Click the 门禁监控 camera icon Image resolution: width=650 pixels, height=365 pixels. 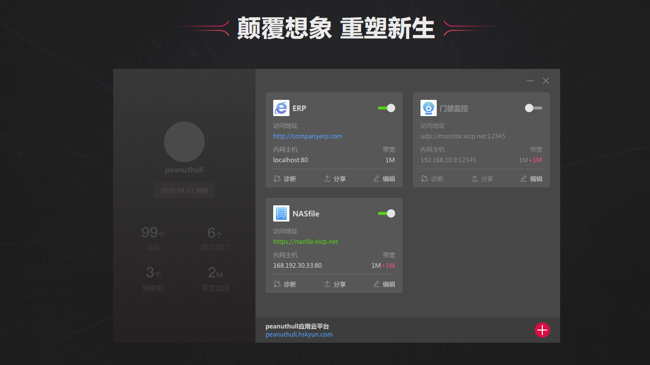[x=428, y=108]
